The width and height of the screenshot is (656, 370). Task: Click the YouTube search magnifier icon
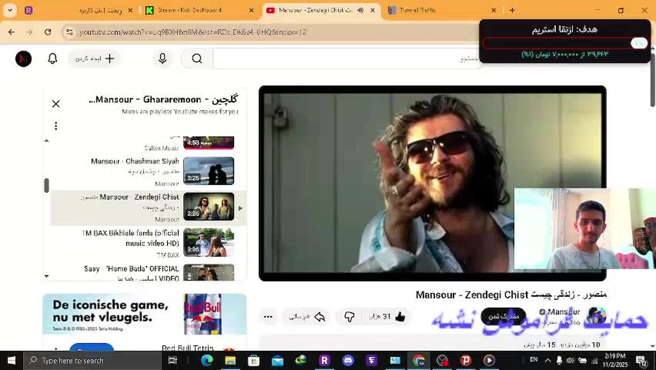[x=197, y=59]
